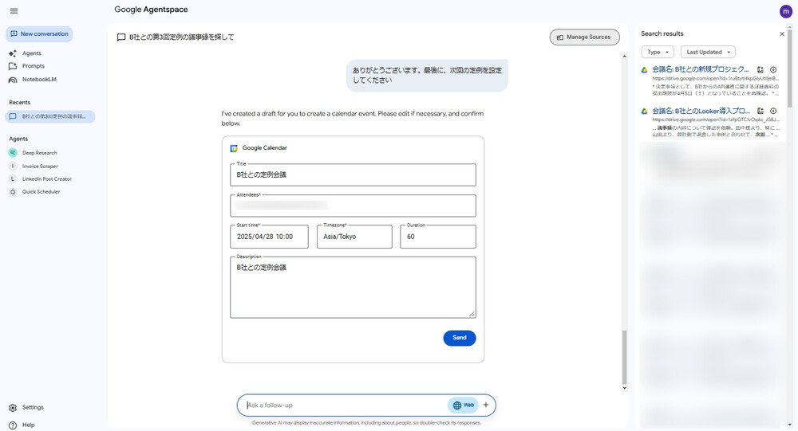Click the chat scrollbar down arrow
Image resolution: width=798 pixels, height=431 pixels.
point(625,388)
